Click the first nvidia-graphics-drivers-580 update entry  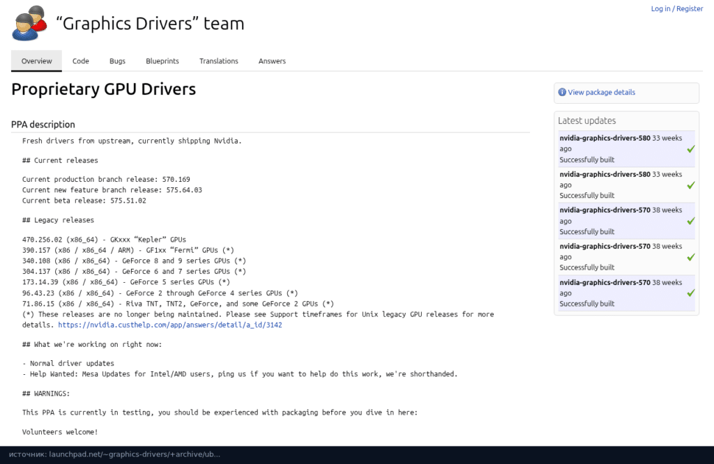(x=627, y=149)
